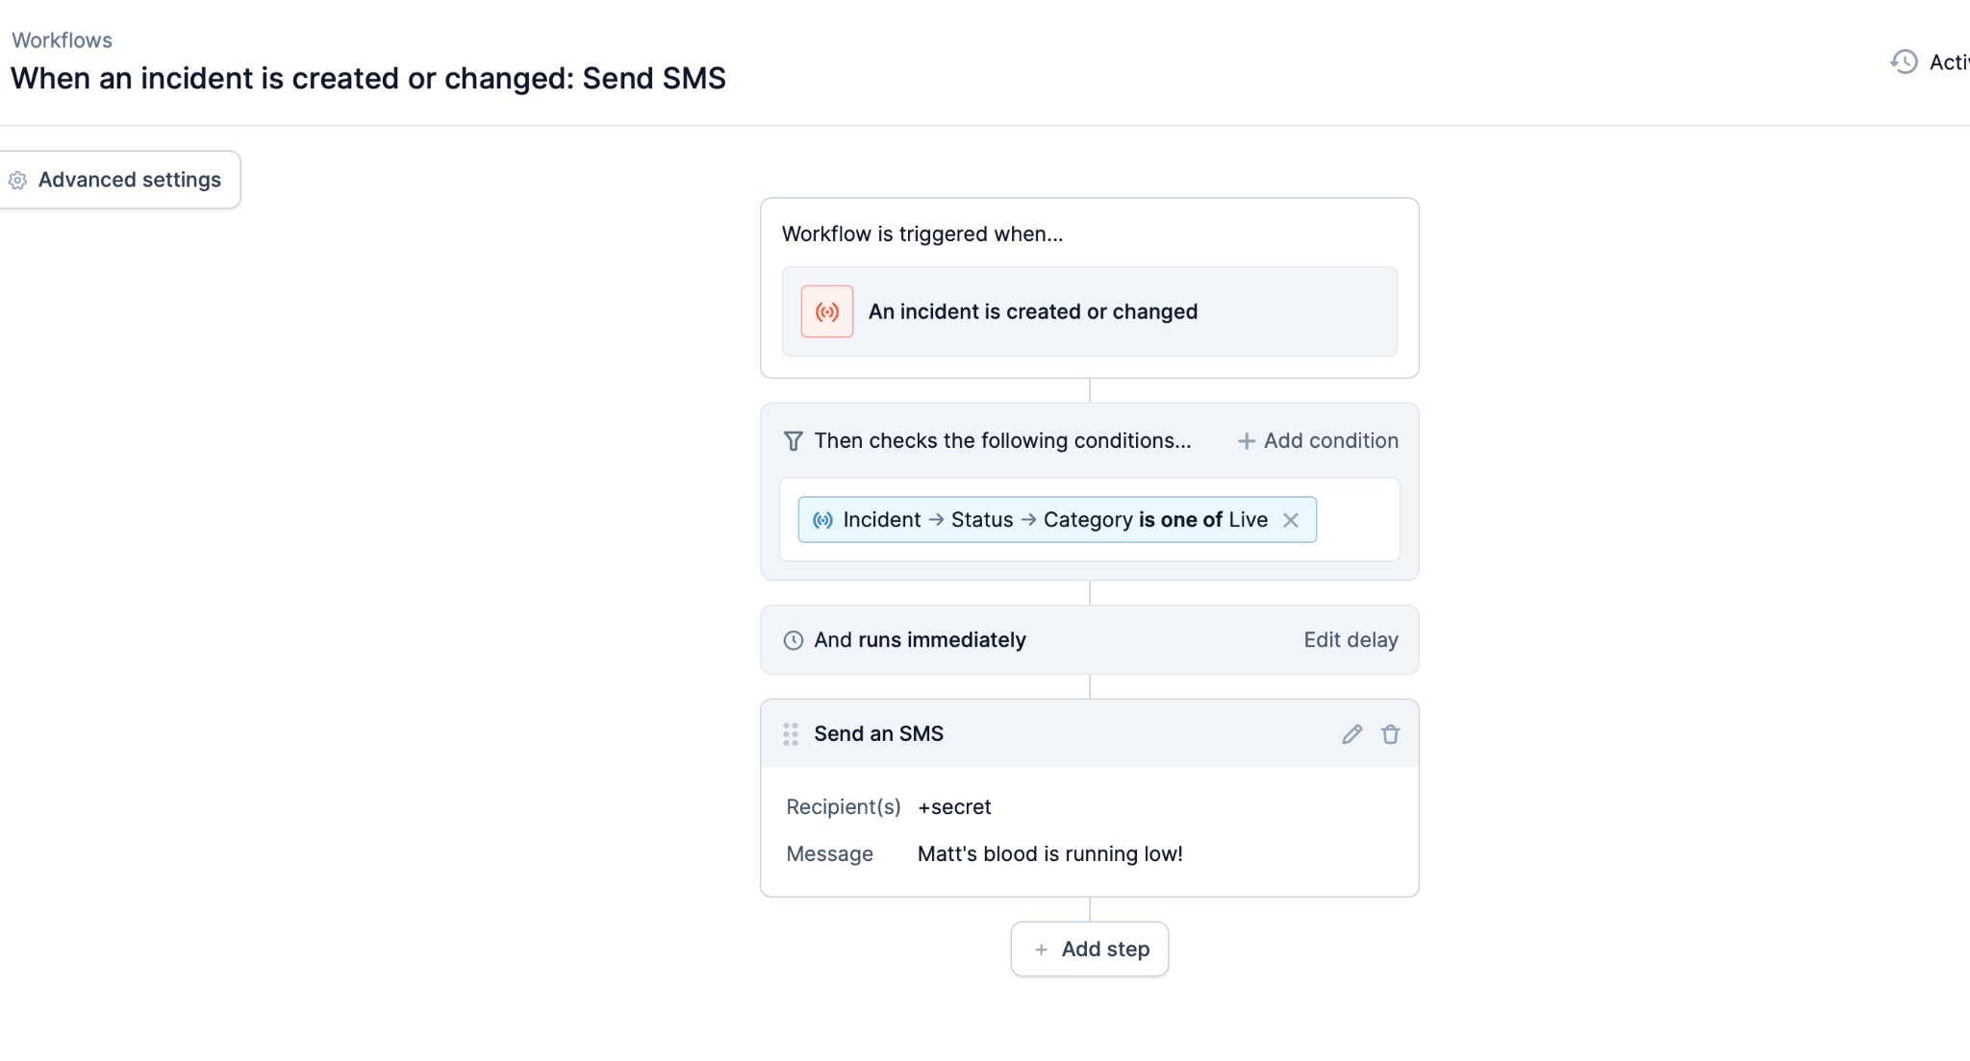Open the Advanced settings panel

pos(129,180)
